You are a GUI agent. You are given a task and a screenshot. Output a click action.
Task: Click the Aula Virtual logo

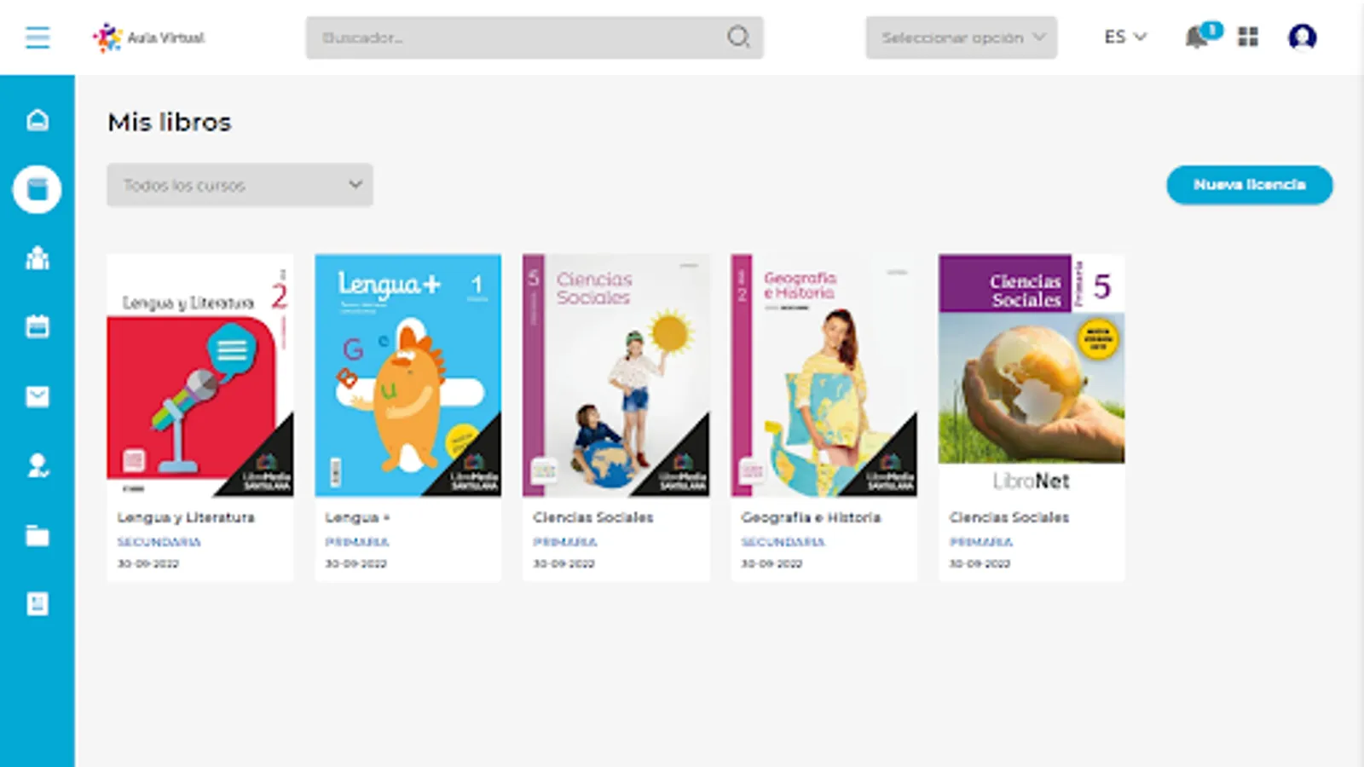click(149, 37)
